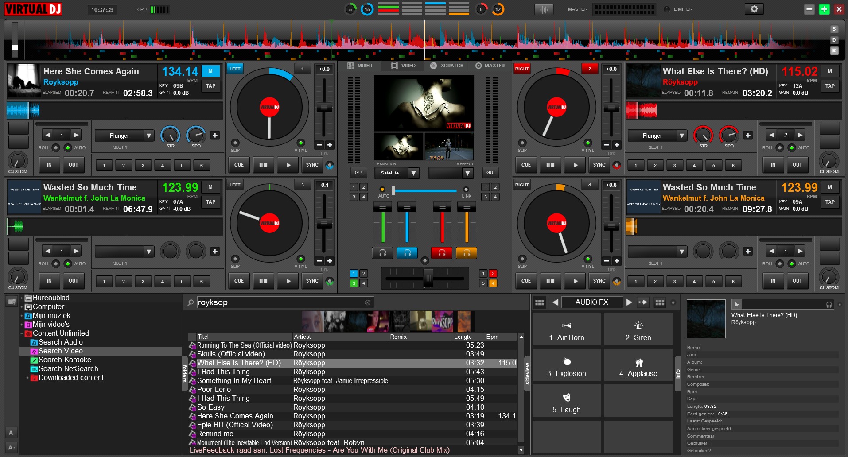Switch to MASTER tab
The width and height of the screenshot is (848, 457).
coord(490,66)
